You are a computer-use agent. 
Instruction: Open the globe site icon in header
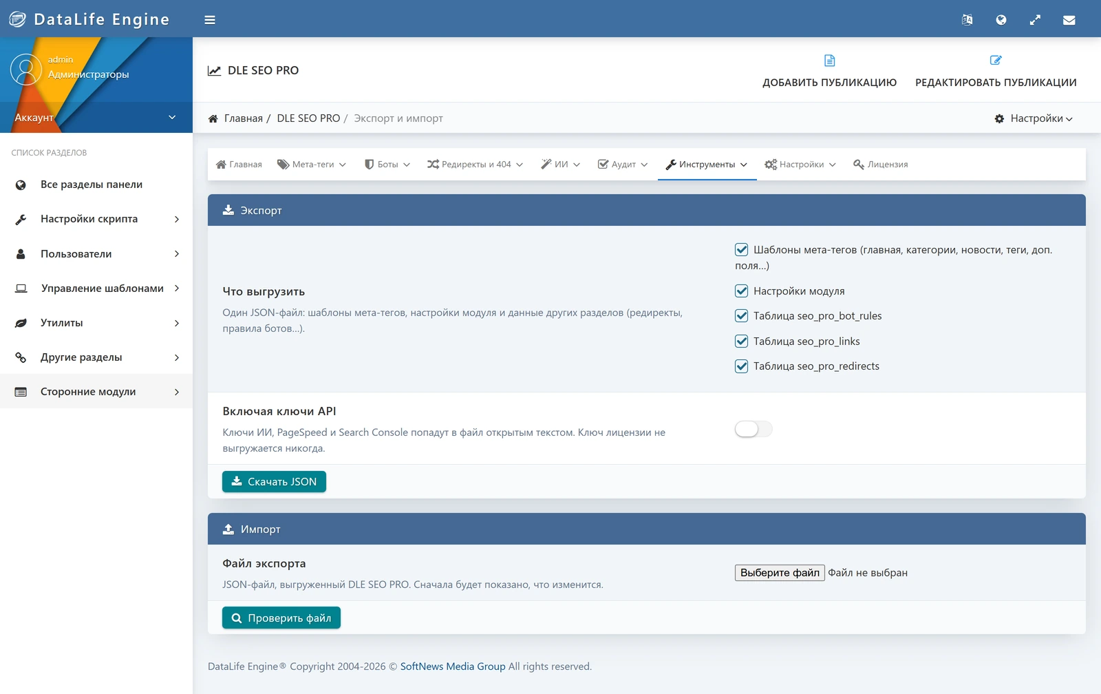(x=1001, y=20)
